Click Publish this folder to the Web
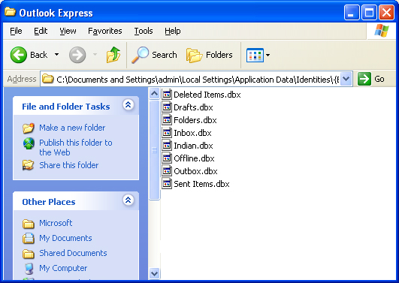 click(x=76, y=147)
